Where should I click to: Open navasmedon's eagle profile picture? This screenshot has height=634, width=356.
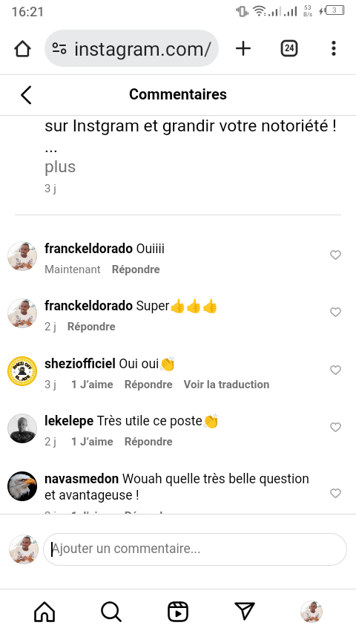[x=22, y=486]
